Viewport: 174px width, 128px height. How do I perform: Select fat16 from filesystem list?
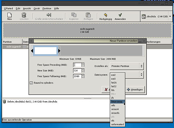coord(118,83)
